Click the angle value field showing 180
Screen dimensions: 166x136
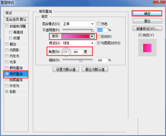(x=78, y=52)
